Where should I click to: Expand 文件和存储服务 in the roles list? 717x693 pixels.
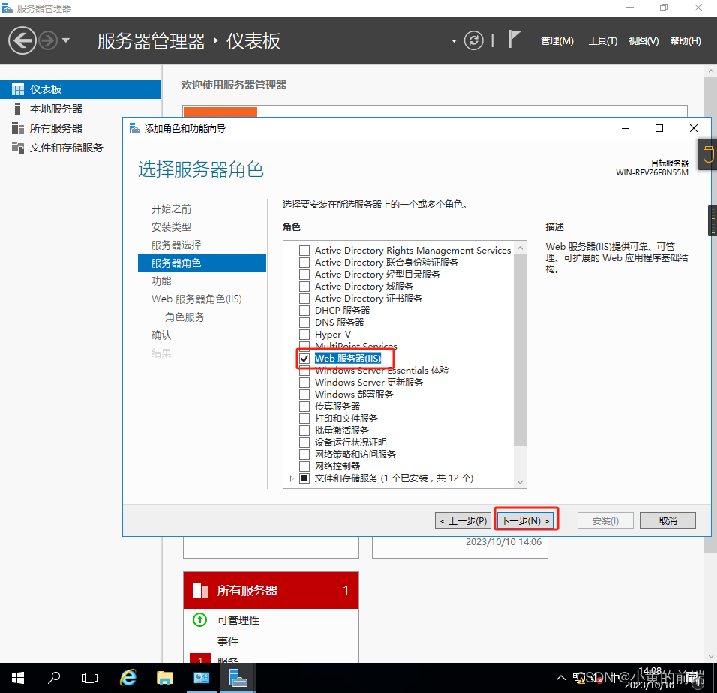pyautogui.click(x=292, y=478)
